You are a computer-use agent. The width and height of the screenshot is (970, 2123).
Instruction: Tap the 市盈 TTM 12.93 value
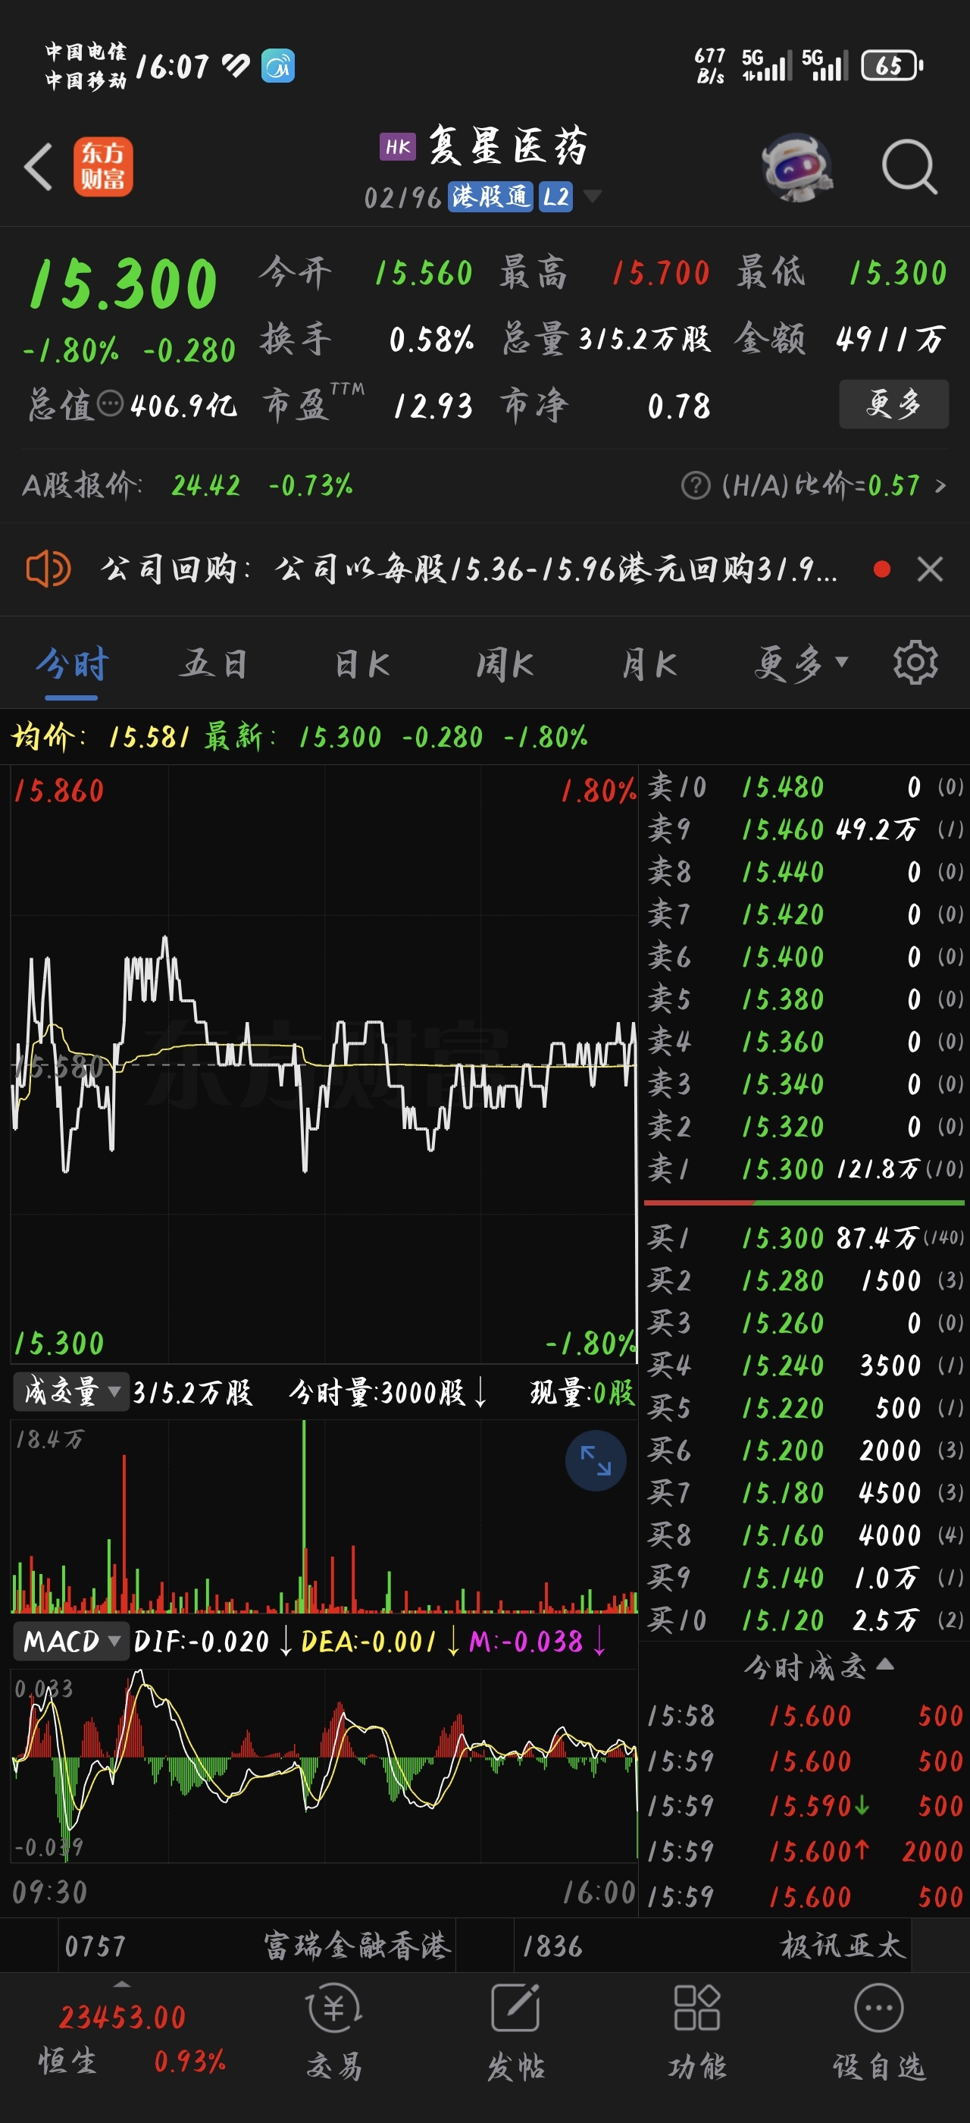tap(433, 406)
